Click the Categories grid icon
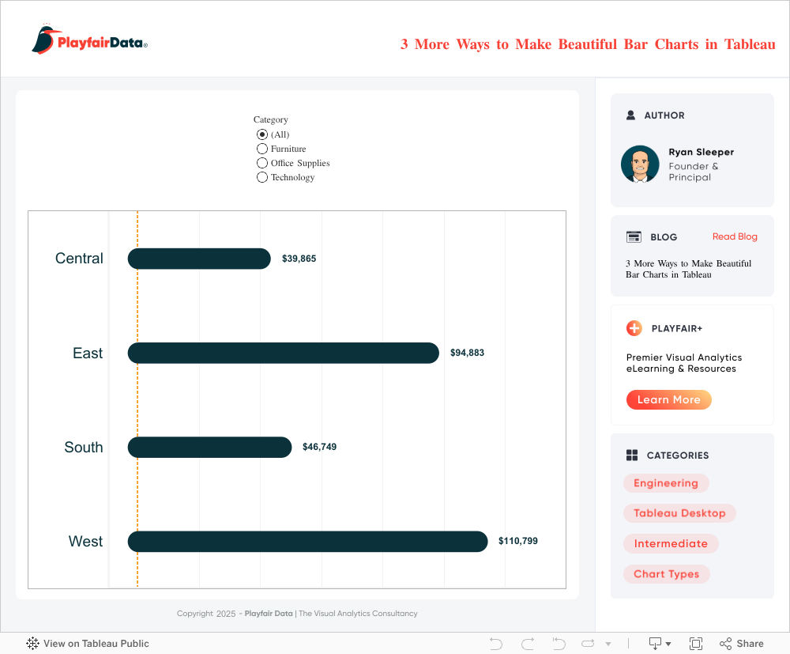 click(x=632, y=455)
